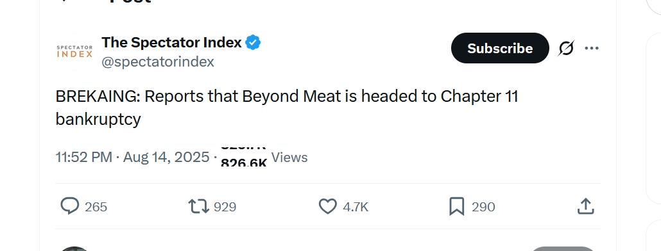Screen dimensions: 661x251
Task: Open the 11:52 PM Aug 14, 2025 timestamp
Action: [x=132, y=158]
